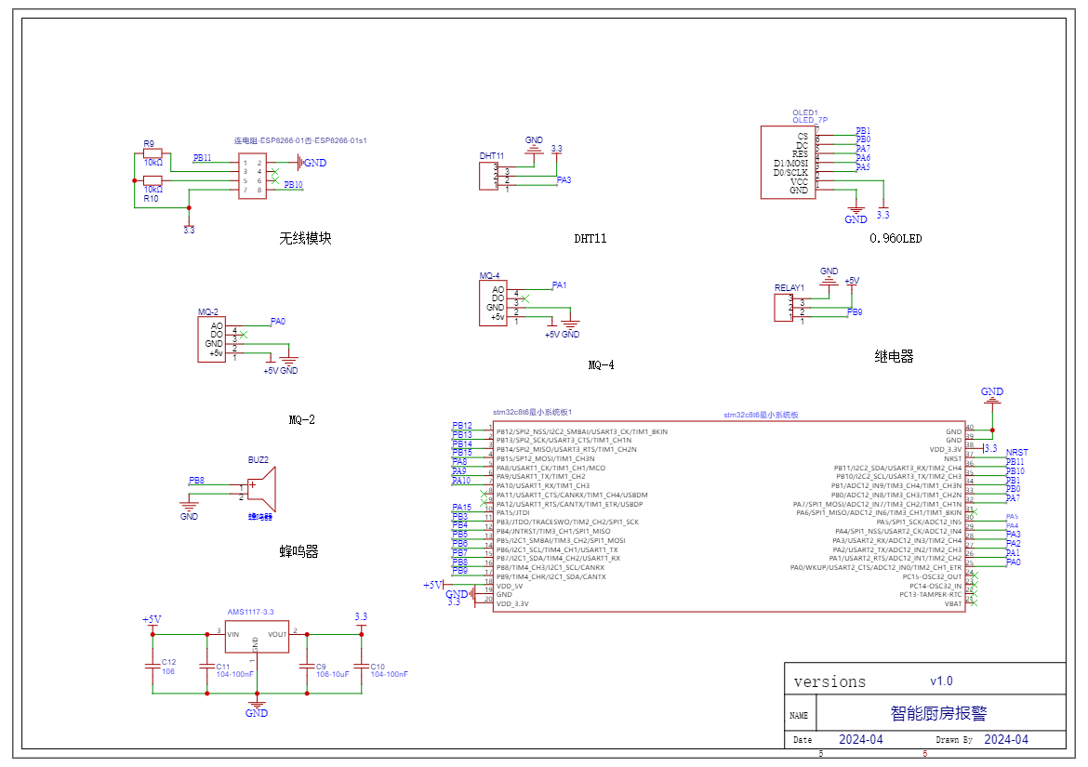Click the no-connect X on MQ-2 DO pin
This screenshot has height=767, width=1088.
click(x=244, y=335)
